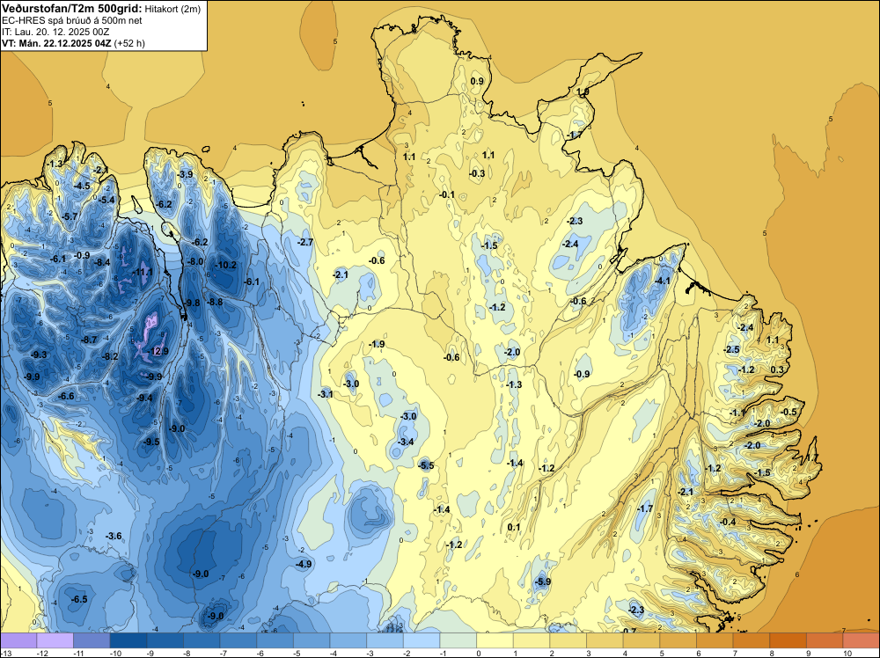Click the -10.2 temperature value
The image size is (880, 658).
[x=225, y=265]
